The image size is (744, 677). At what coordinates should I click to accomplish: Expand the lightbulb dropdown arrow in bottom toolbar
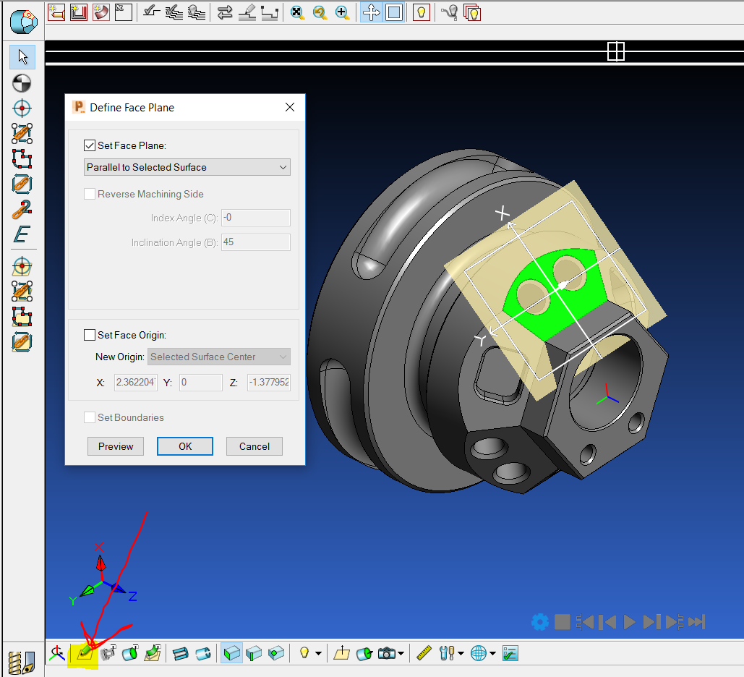click(x=318, y=653)
